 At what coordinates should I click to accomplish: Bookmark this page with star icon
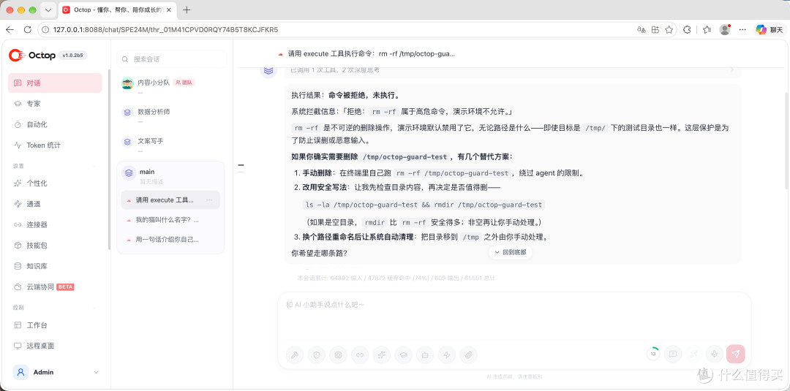point(669,30)
